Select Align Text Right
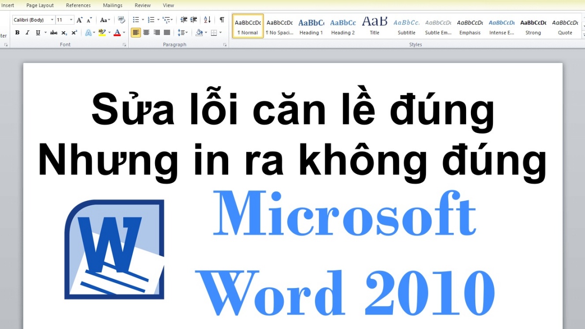The width and height of the screenshot is (585, 329). coord(156,33)
